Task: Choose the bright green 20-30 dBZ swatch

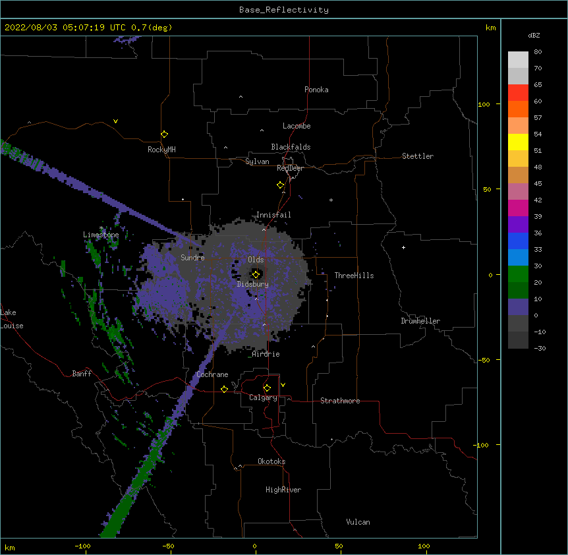Action: click(518, 274)
